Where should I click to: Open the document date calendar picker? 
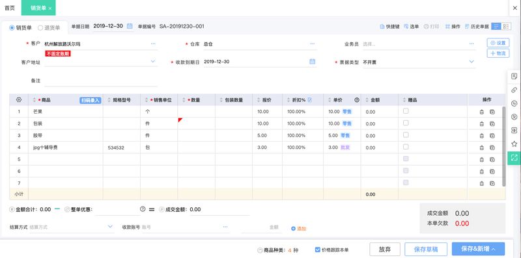130,26
